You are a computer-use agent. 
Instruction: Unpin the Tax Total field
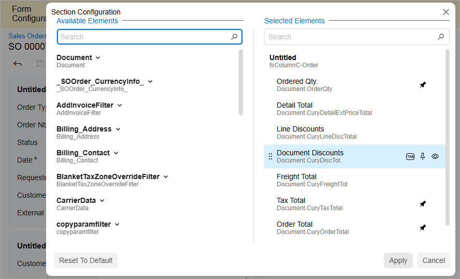coord(423,204)
